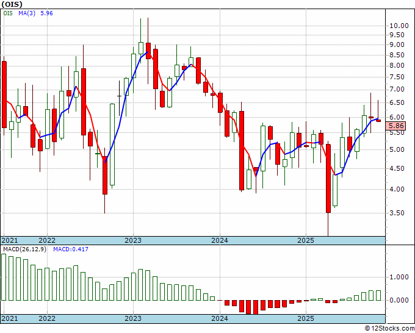This screenshot has width=415, height=333.
Task: Click the 7.00 price axis label
Action: (397, 90)
